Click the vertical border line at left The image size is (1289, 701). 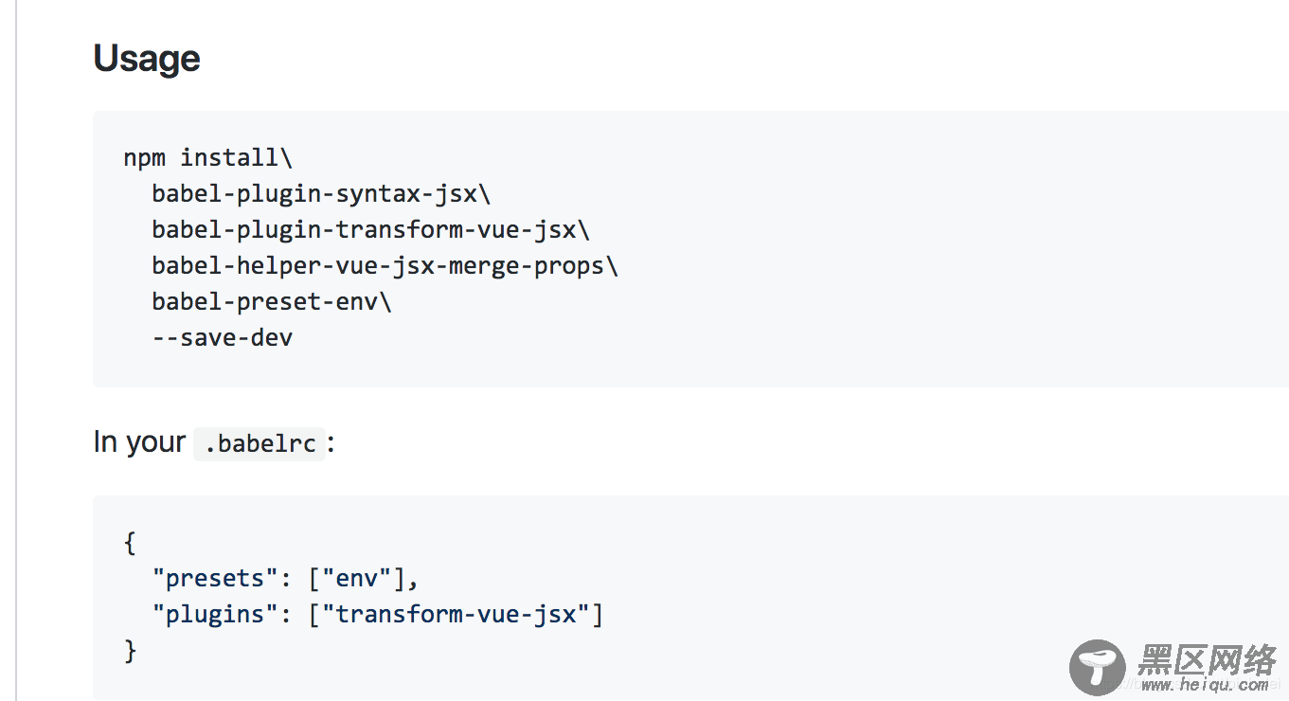pos(16,350)
